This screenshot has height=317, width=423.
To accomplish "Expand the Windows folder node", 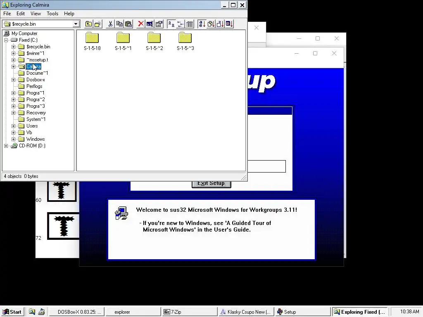I will click(x=14, y=139).
